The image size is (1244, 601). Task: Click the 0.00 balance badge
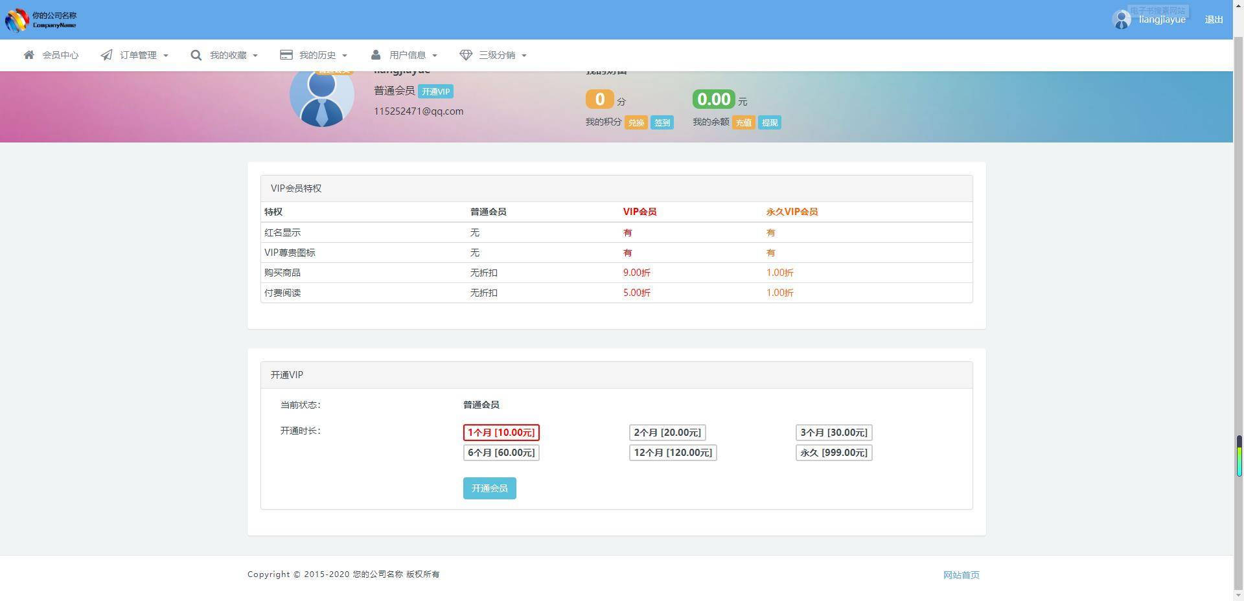pos(714,99)
